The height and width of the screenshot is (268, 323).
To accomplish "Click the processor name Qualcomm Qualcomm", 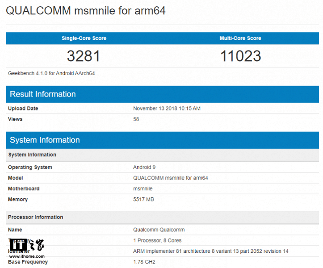I will click(x=159, y=230).
